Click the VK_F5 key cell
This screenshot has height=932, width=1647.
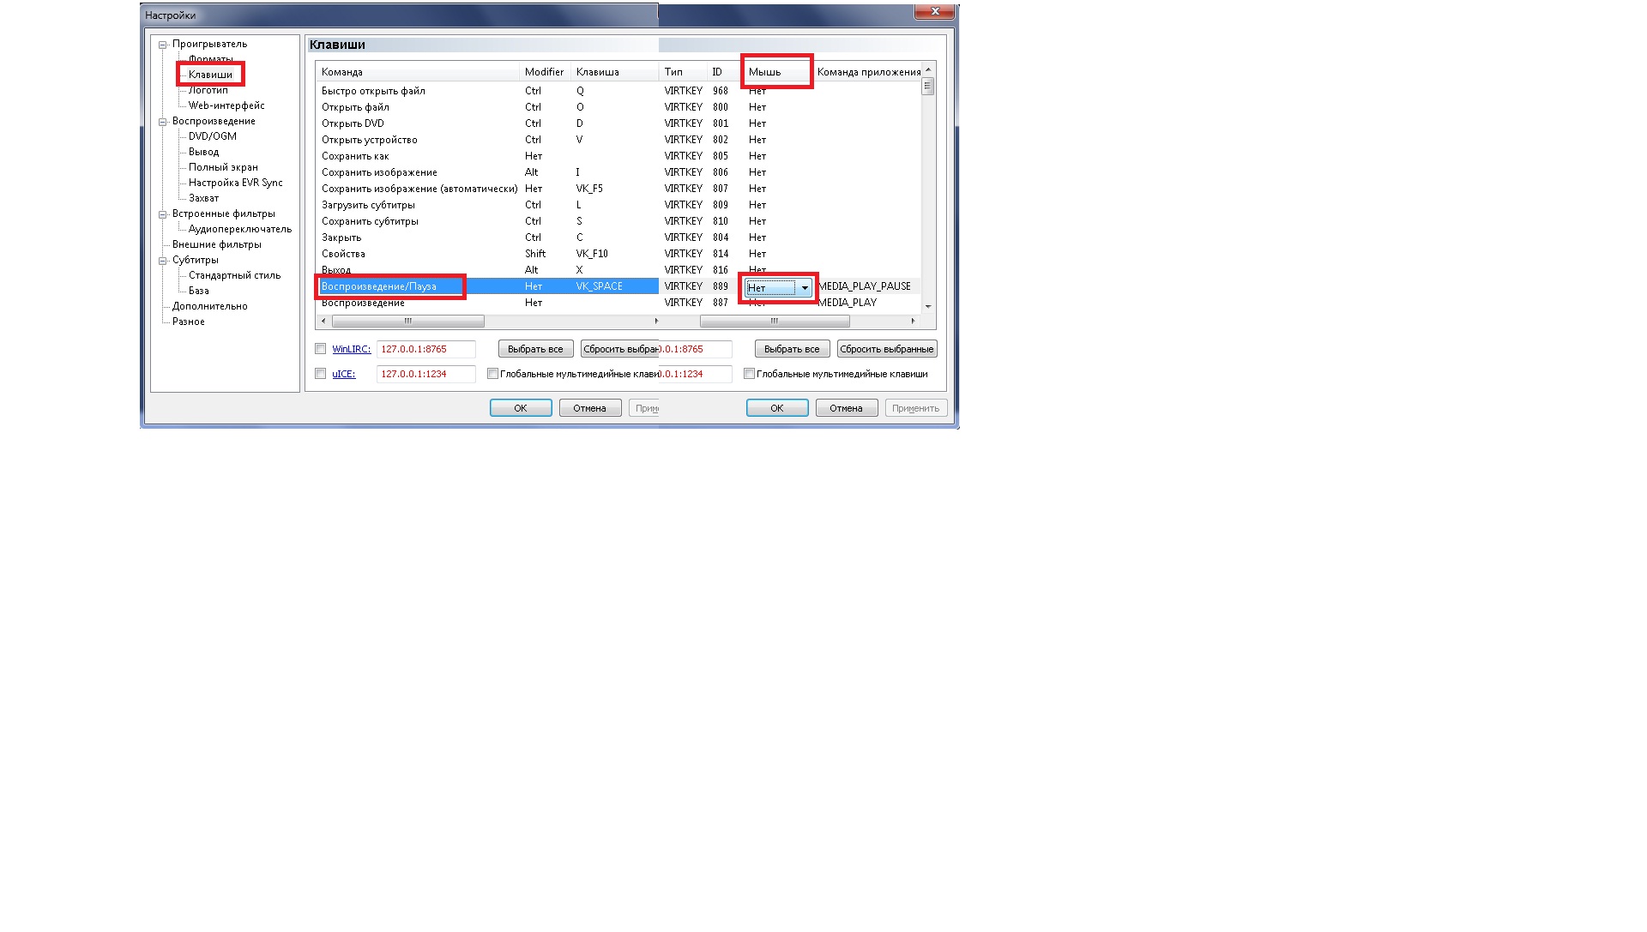[589, 189]
